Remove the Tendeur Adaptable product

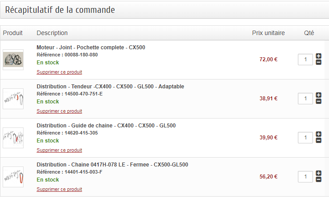pos(59,111)
